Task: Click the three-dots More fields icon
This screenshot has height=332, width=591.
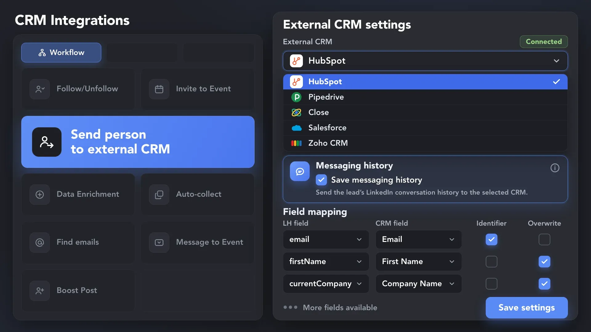Action: (290, 307)
